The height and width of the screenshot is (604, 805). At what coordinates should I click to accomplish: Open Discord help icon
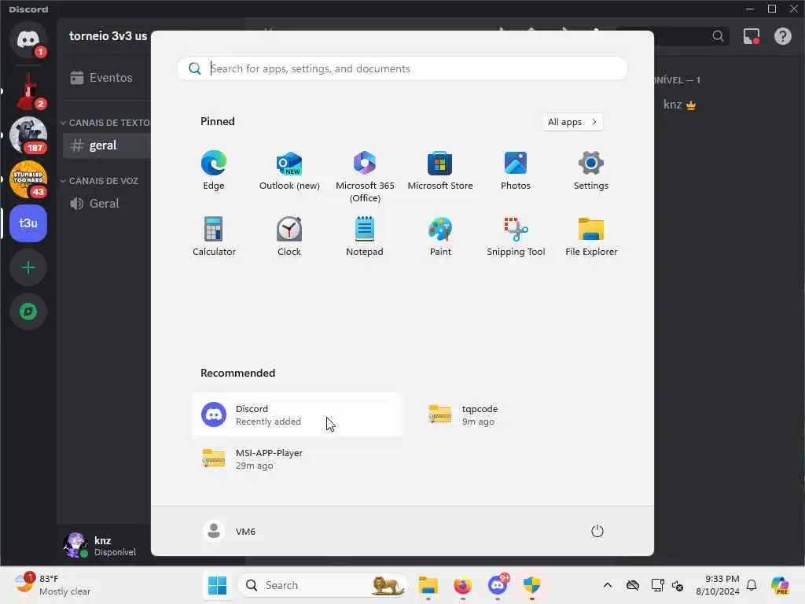coord(782,36)
